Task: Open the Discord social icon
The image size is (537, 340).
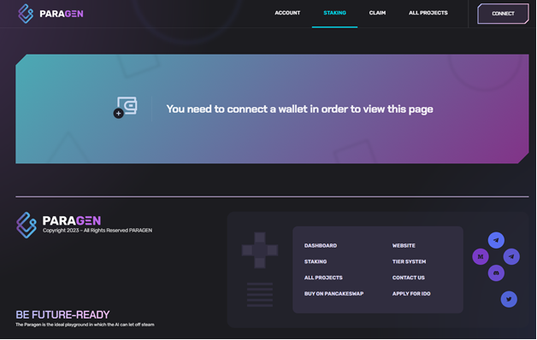Action: (496, 273)
